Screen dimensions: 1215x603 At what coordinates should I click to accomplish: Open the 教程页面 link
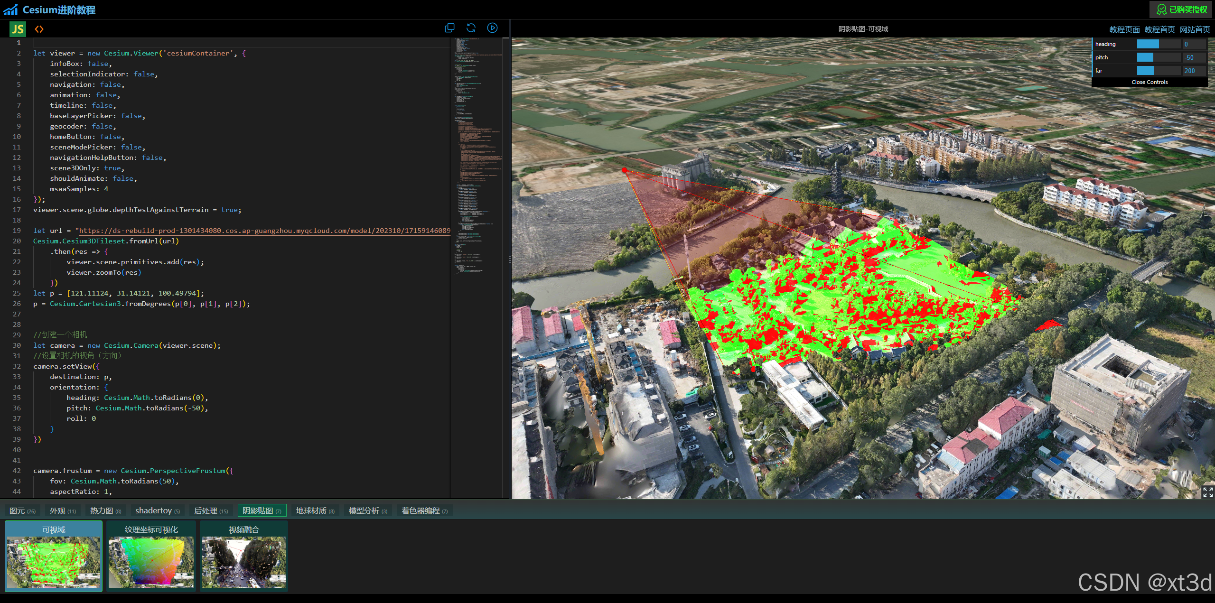[1124, 29]
